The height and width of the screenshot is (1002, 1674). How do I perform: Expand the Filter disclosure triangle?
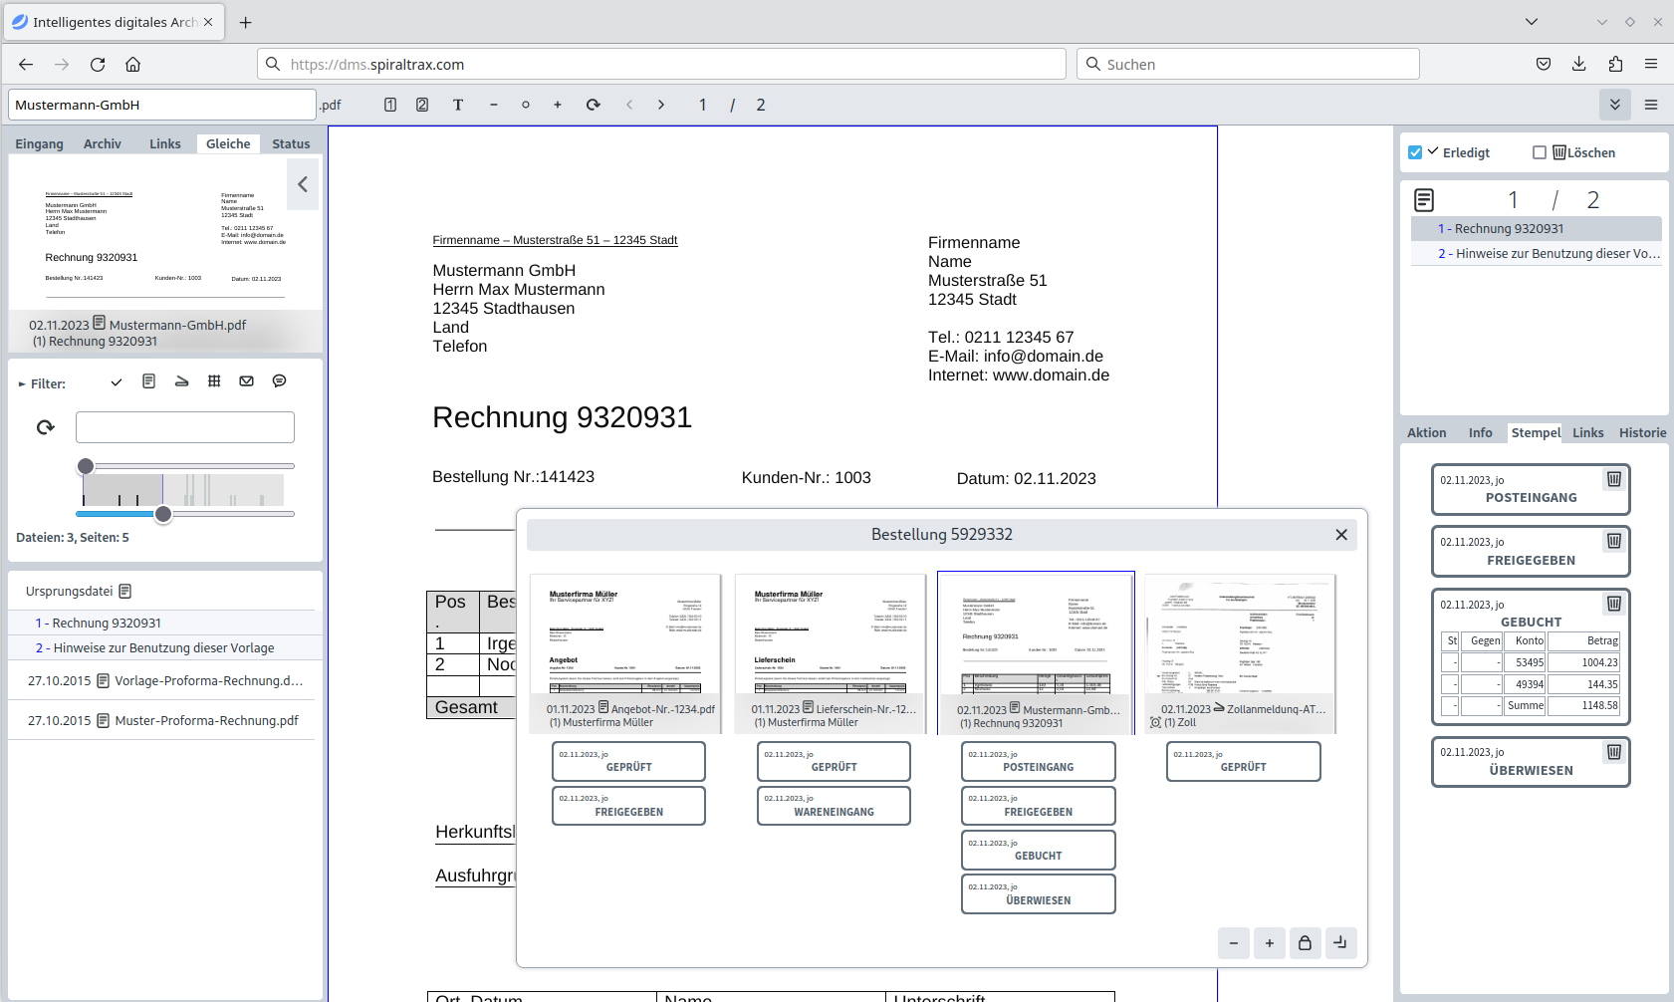pos(22,384)
